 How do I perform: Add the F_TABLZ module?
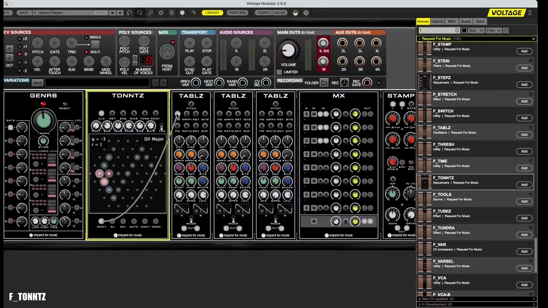click(x=524, y=135)
